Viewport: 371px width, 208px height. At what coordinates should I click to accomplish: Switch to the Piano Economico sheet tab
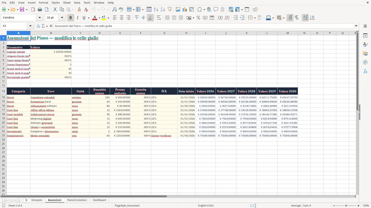coord(77,200)
